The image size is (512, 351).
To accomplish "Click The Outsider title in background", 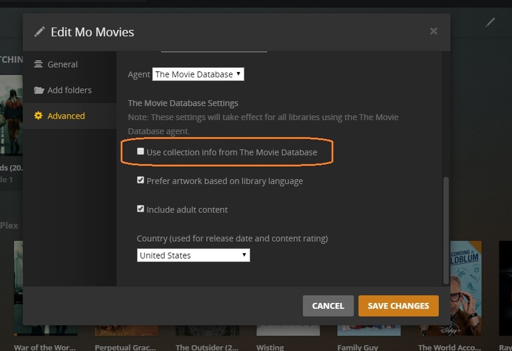I will click(x=207, y=347).
